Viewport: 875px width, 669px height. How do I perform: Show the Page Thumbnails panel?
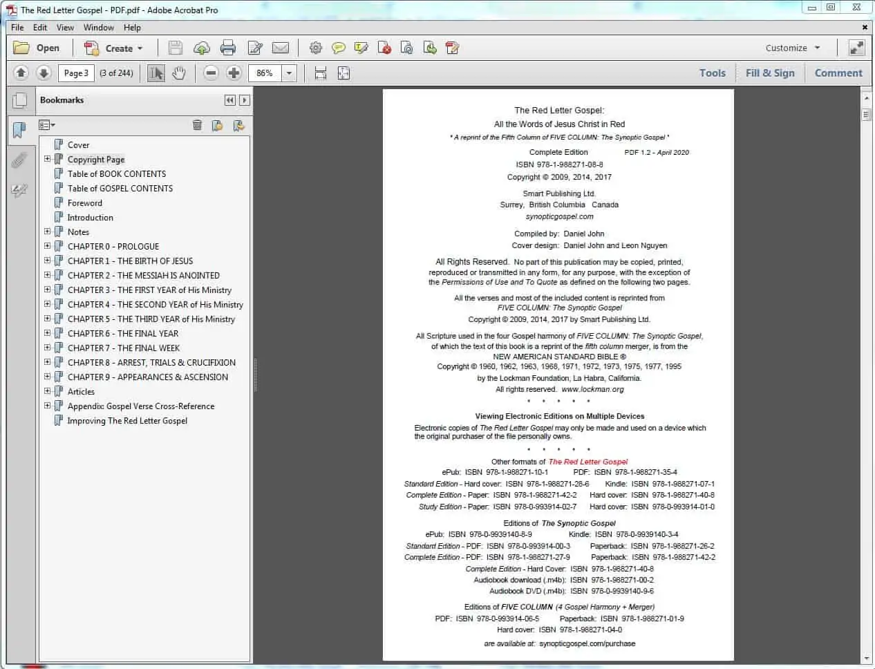coord(20,101)
